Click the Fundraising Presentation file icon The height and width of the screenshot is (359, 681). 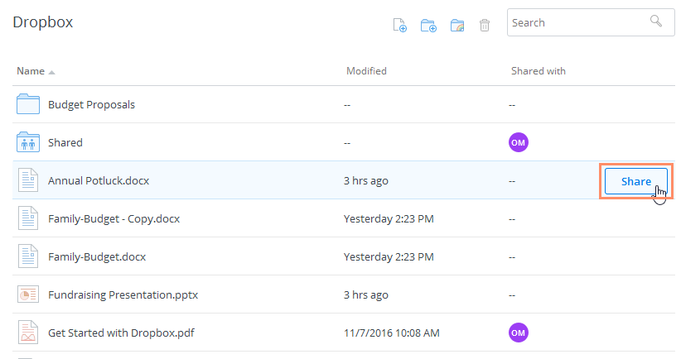tap(29, 294)
